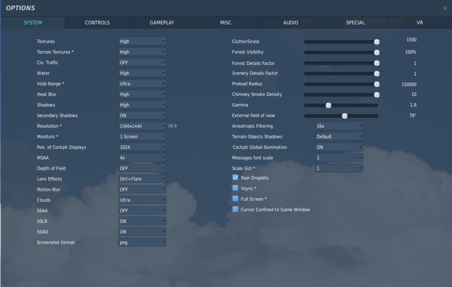Viewport: 452px width, 287px height.
Task: Open the Screenshot format dropdown
Action: [x=142, y=242]
